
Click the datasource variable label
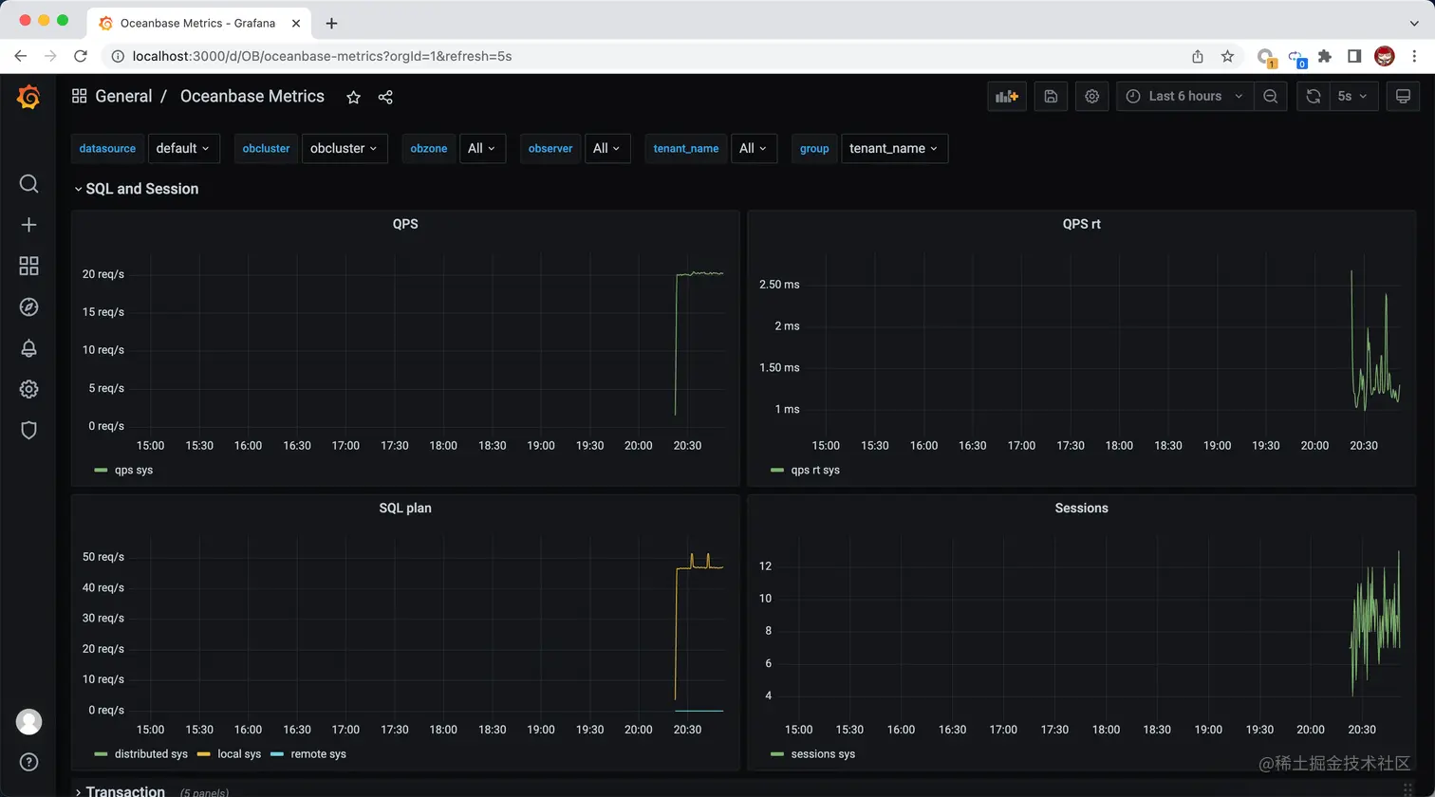tap(107, 148)
